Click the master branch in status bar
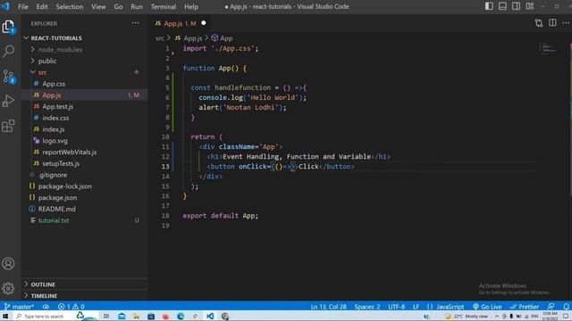Screen dimensions: 572x321 click(x=19, y=307)
